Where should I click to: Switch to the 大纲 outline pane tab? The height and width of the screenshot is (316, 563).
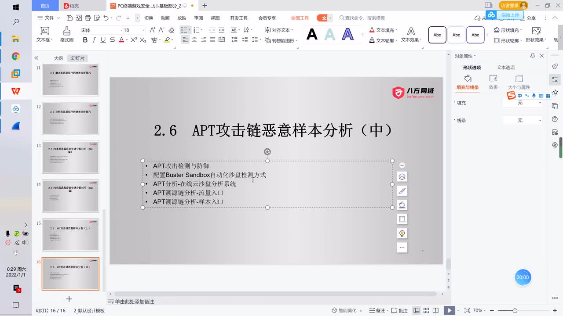(58, 58)
